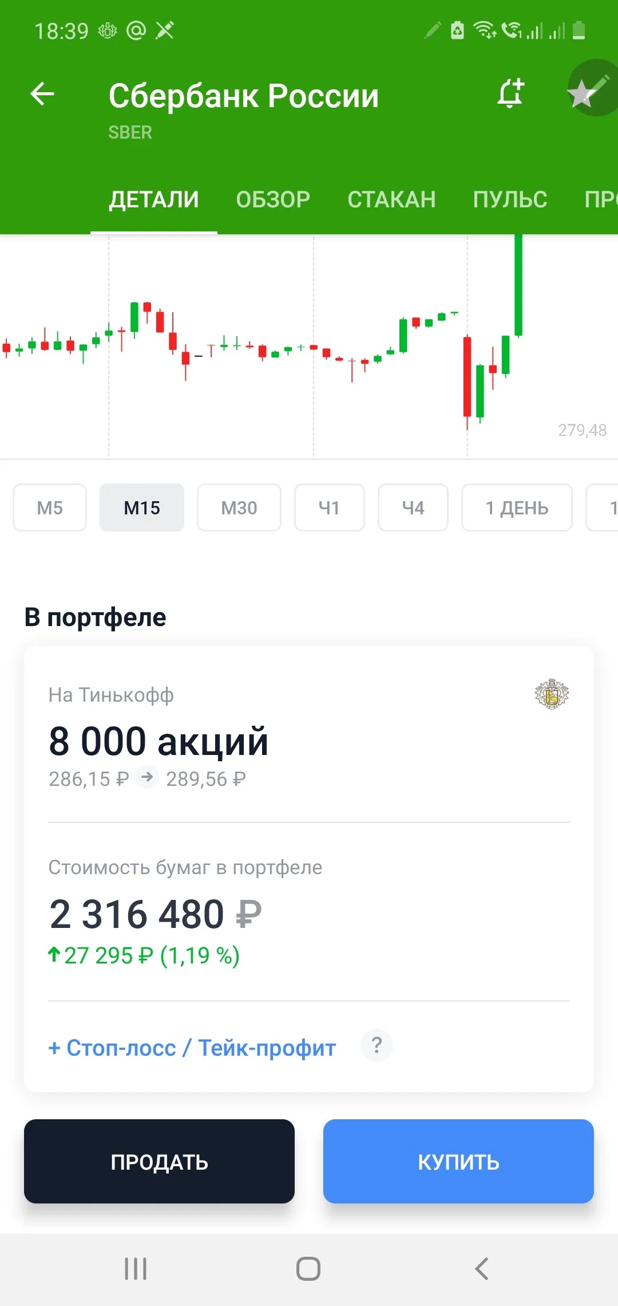Viewport: 618px width, 1306px height.
Task: Tap the ПРОДАТЬ button
Action: pos(159,1161)
